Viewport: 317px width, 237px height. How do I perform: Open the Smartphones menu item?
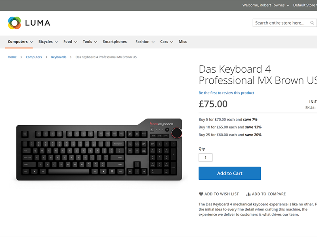[x=115, y=41]
